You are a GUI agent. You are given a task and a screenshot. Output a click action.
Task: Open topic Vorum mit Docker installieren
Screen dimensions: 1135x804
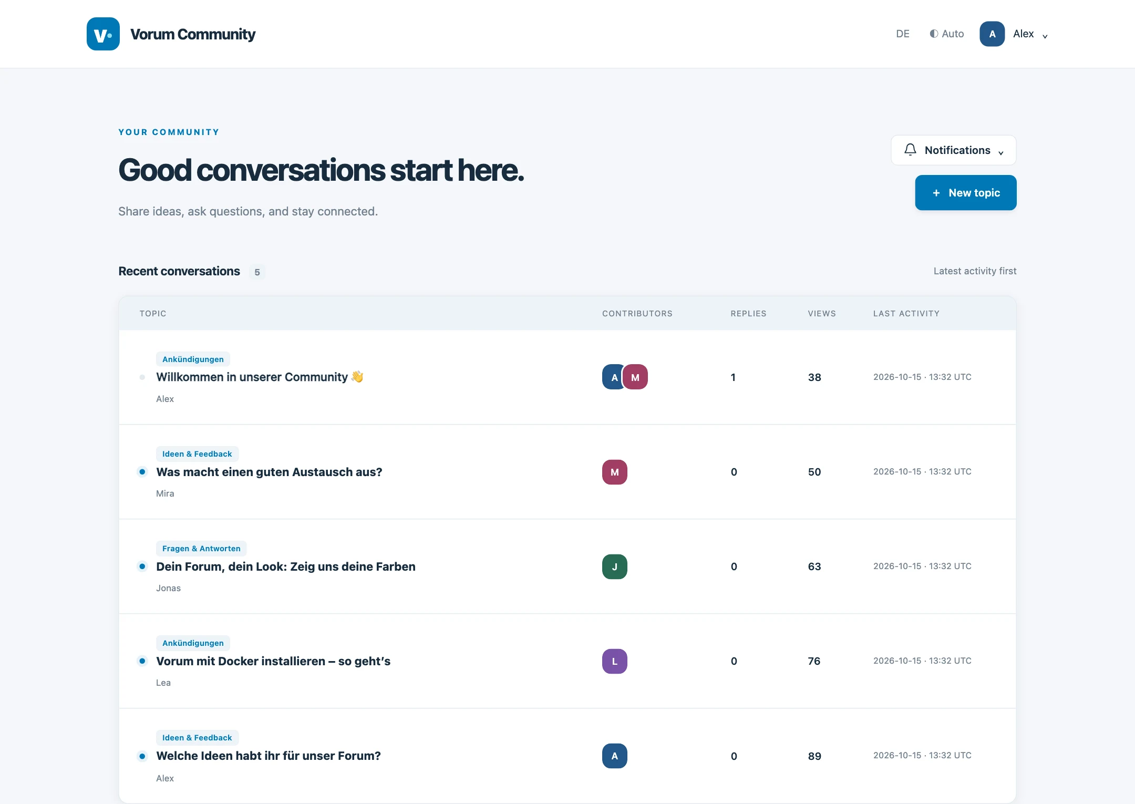click(273, 661)
